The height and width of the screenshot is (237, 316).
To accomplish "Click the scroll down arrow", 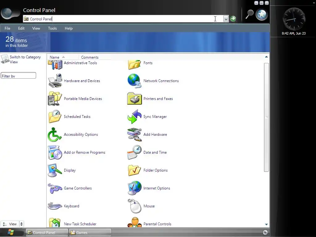I will click(x=266, y=224).
